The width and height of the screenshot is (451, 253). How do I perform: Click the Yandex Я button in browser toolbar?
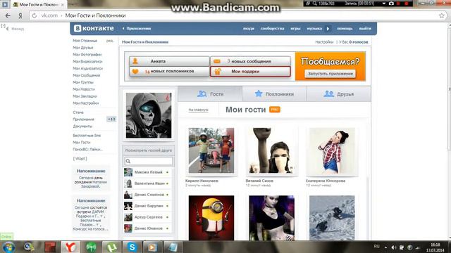pyautogui.click(x=20, y=15)
